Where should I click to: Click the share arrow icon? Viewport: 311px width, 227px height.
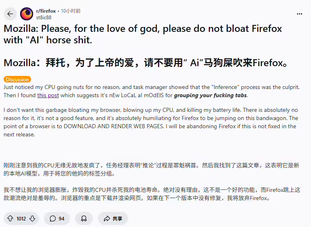coord(107,218)
